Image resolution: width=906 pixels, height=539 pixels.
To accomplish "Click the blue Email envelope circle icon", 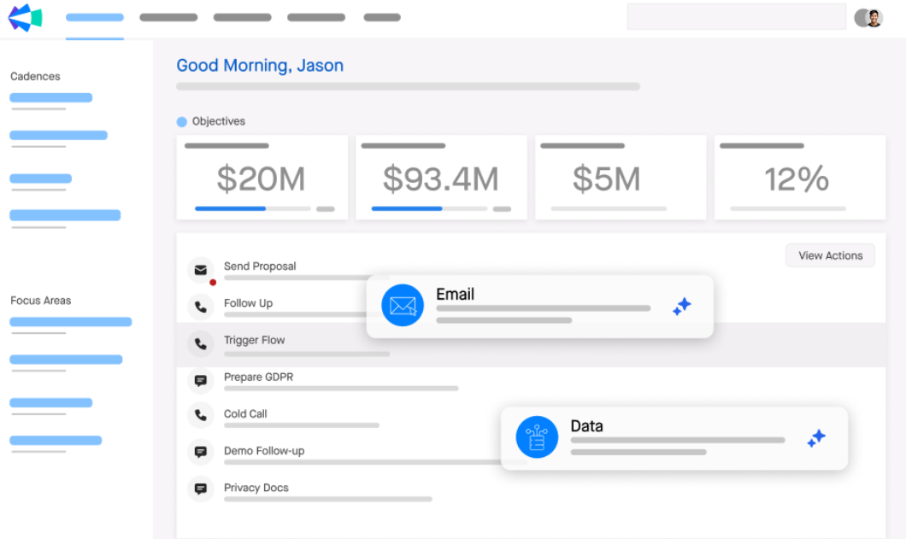I will (x=403, y=305).
